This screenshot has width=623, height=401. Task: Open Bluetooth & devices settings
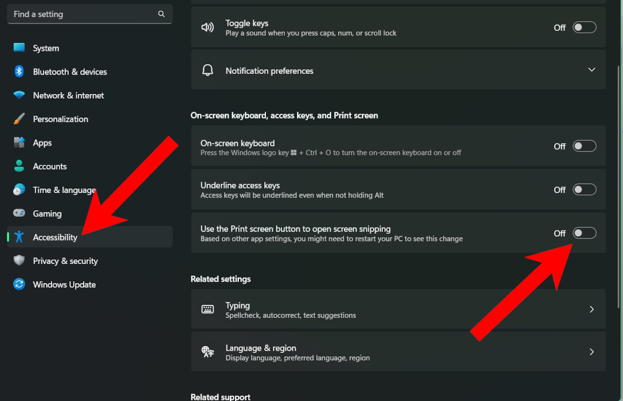click(x=69, y=72)
